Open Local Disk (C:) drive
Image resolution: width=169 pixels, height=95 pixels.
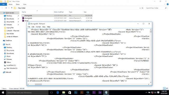coord(11,65)
